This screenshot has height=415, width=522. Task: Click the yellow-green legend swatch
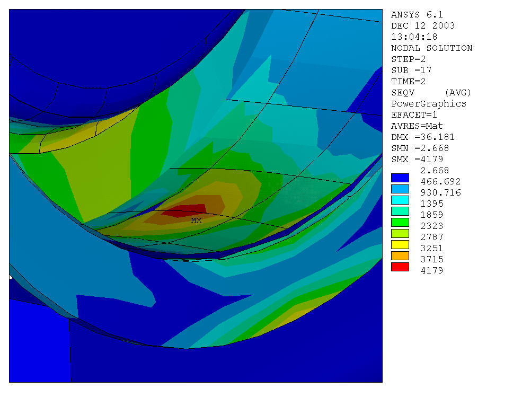point(400,234)
